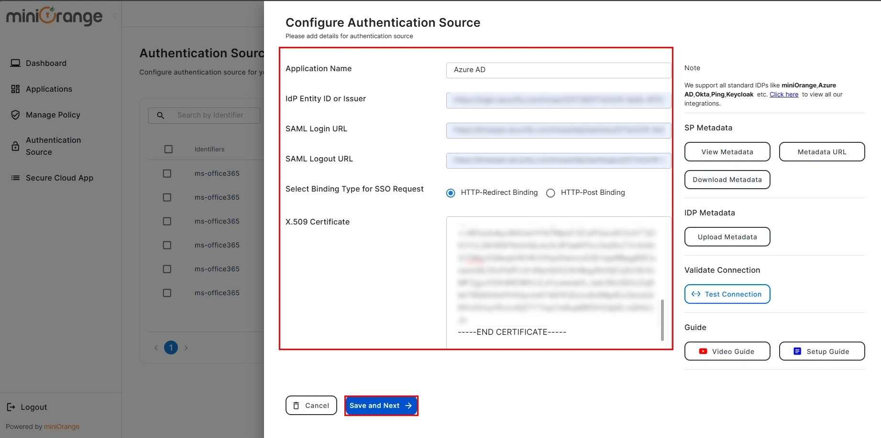Click the Test Connection arrows icon
Viewport: 881px width, 438px height.
[696, 294]
